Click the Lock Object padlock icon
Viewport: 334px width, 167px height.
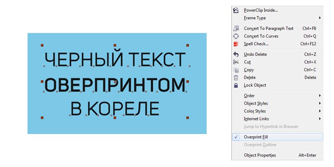(236, 85)
